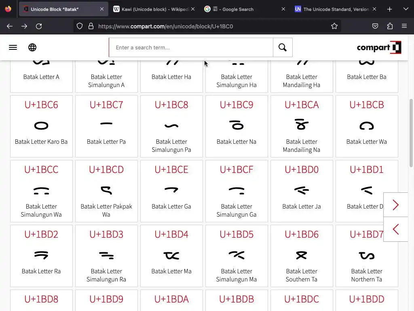Open the U+1BCC code point link
Screen dimensions: 414x311
click(x=41, y=170)
